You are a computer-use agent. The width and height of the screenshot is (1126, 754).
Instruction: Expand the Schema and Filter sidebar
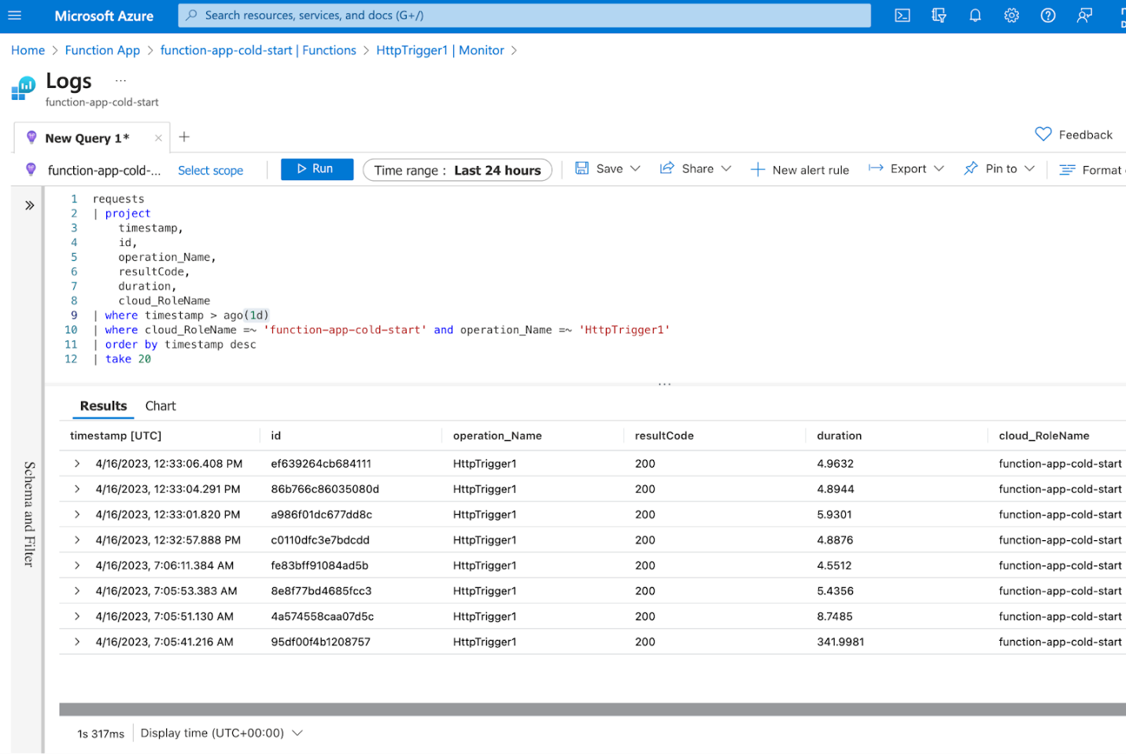point(29,205)
